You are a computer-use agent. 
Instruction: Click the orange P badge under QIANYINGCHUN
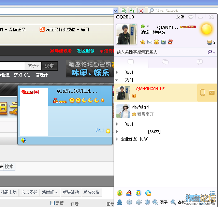coord(134,96)
